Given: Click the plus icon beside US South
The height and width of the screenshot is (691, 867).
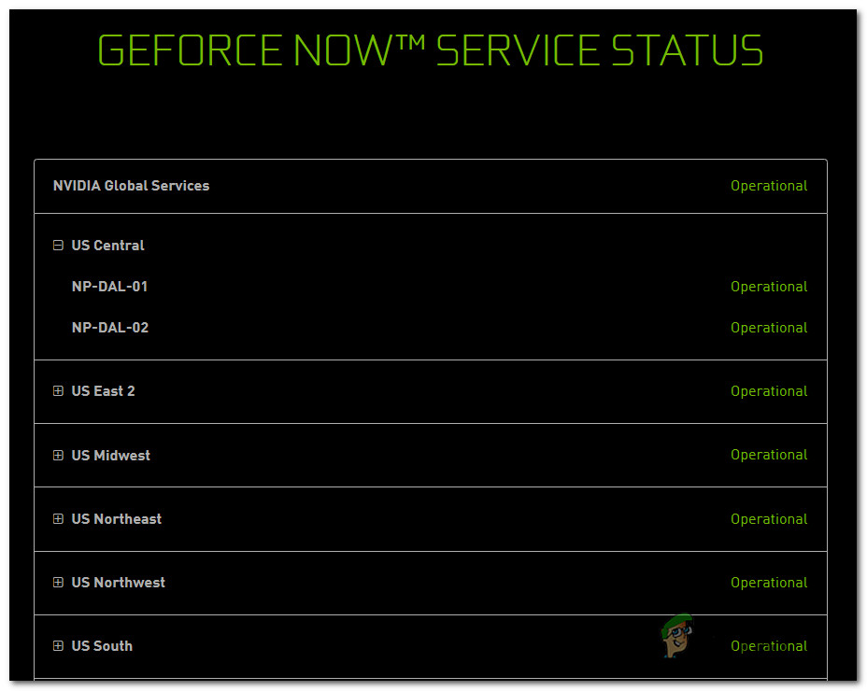Looking at the screenshot, I should pos(58,646).
